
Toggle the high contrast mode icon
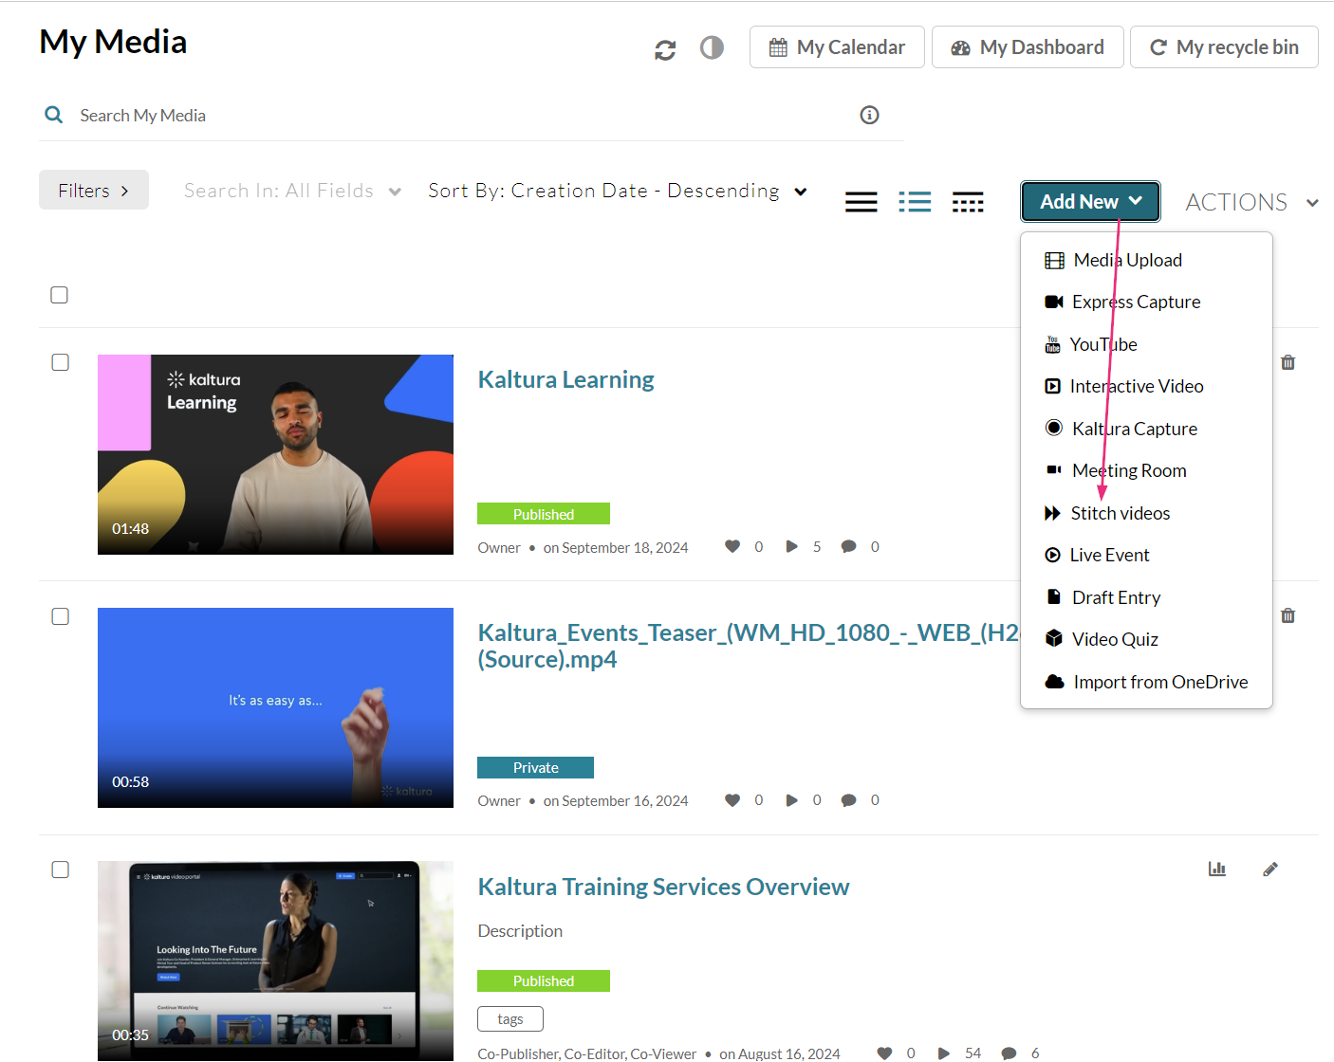712,47
